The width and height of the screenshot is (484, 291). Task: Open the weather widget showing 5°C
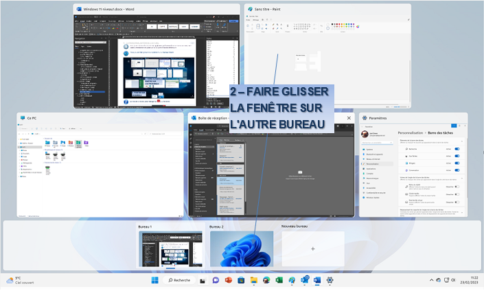pyautogui.click(x=17, y=280)
